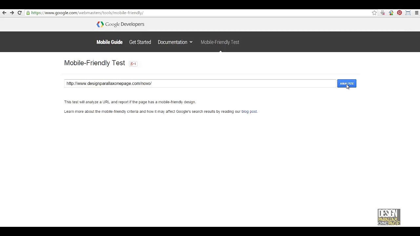
Task: Select the browser address bar URL
Action: pos(87,13)
